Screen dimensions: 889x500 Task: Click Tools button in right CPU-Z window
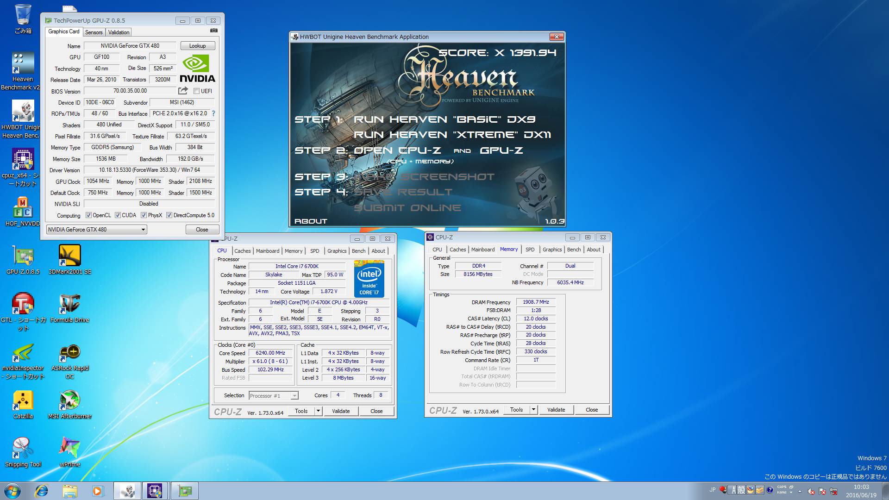[x=516, y=410]
